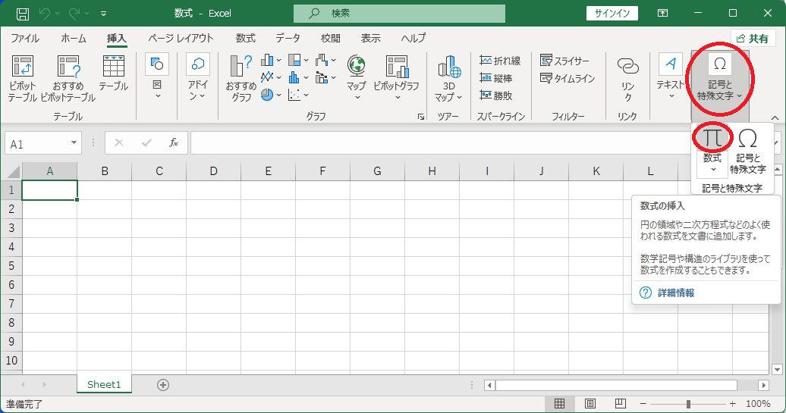Open the Charts group dialog launcher

[x=421, y=117]
